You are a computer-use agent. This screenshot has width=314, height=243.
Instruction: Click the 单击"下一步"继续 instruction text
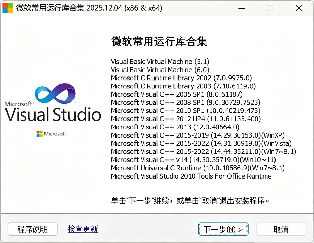click(x=190, y=201)
